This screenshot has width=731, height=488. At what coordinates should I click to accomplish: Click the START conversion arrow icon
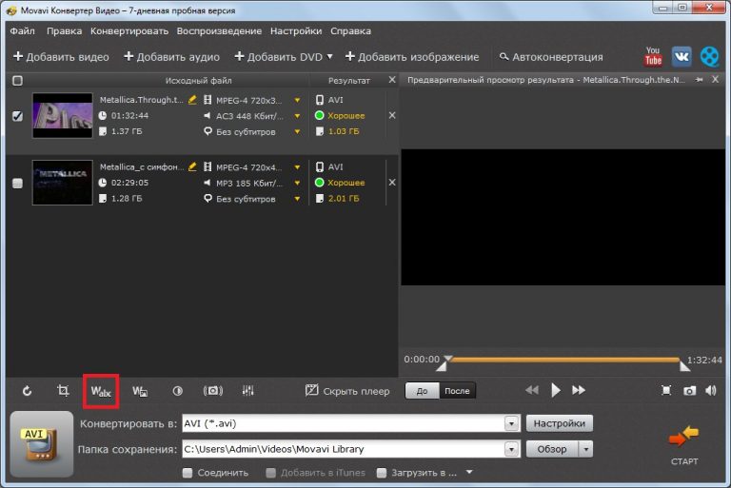pos(684,438)
